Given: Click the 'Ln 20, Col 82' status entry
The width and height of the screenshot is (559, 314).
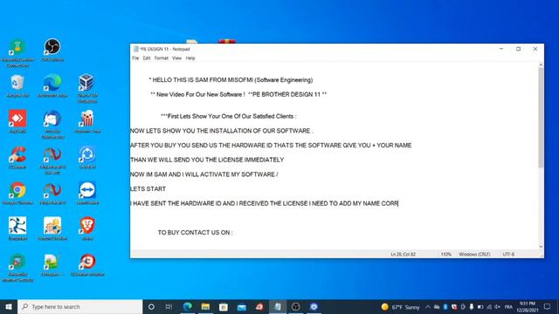Looking at the screenshot, I should 403,254.
